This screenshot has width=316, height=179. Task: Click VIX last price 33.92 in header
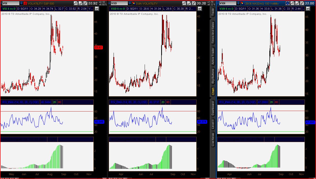coord(93,3)
